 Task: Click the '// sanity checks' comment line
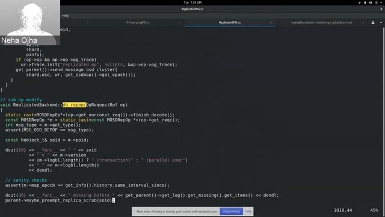click(x=26, y=180)
